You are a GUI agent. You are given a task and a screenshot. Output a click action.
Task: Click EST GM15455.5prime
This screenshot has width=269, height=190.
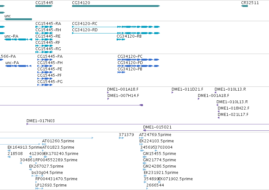[x=145, y=157]
